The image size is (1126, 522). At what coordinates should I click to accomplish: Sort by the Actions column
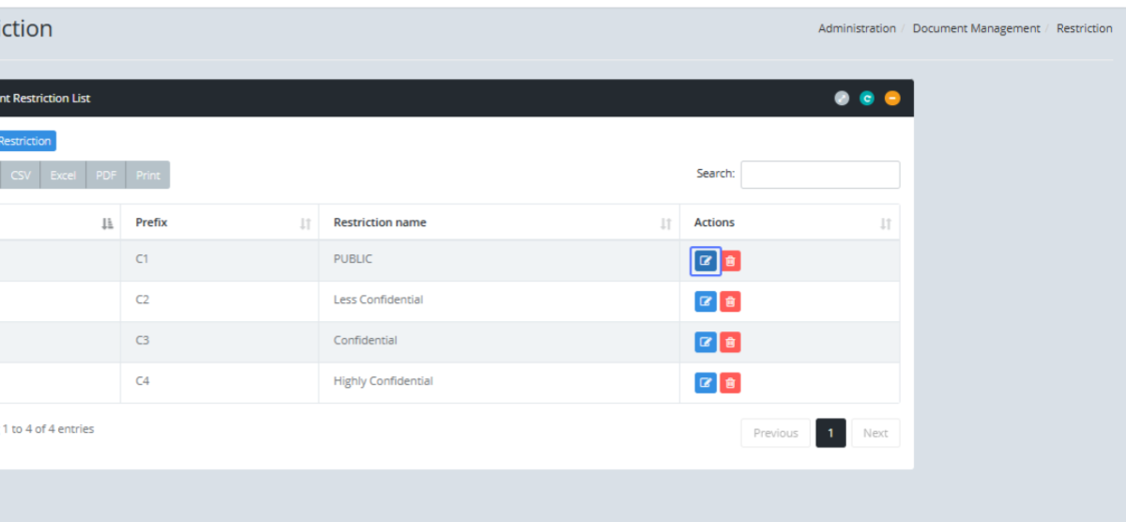click(789, 223)
